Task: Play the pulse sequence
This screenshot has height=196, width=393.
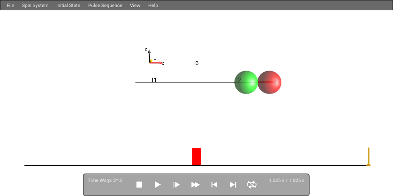Action: click(158, 184)
